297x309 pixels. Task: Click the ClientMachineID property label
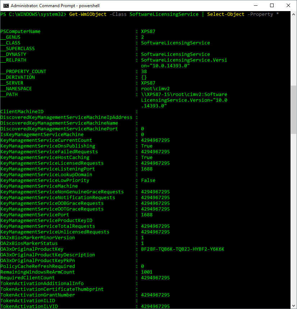[22, 111]
